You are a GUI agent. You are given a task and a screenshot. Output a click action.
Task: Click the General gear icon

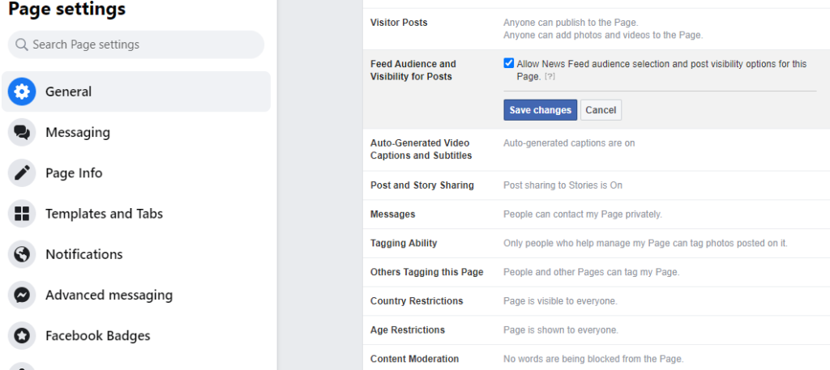22,91
